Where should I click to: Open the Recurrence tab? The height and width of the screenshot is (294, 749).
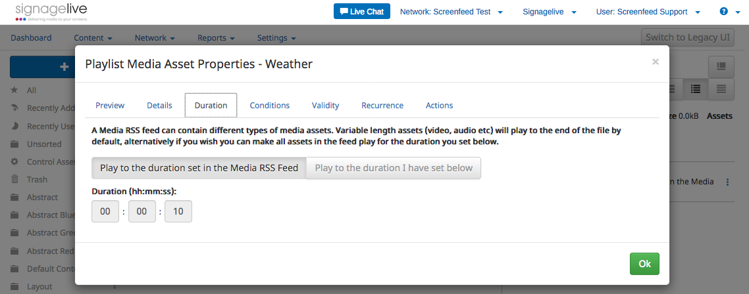pyautogui.click(x=382, y=106)
